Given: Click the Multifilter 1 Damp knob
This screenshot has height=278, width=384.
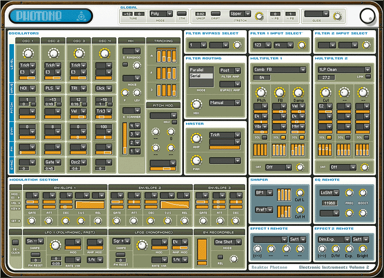Looking at the screenshot, I should 298,93.
